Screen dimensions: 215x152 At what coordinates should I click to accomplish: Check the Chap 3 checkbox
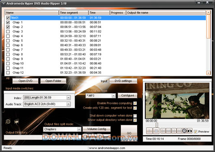pyautogui.click(x=8, y=32)
